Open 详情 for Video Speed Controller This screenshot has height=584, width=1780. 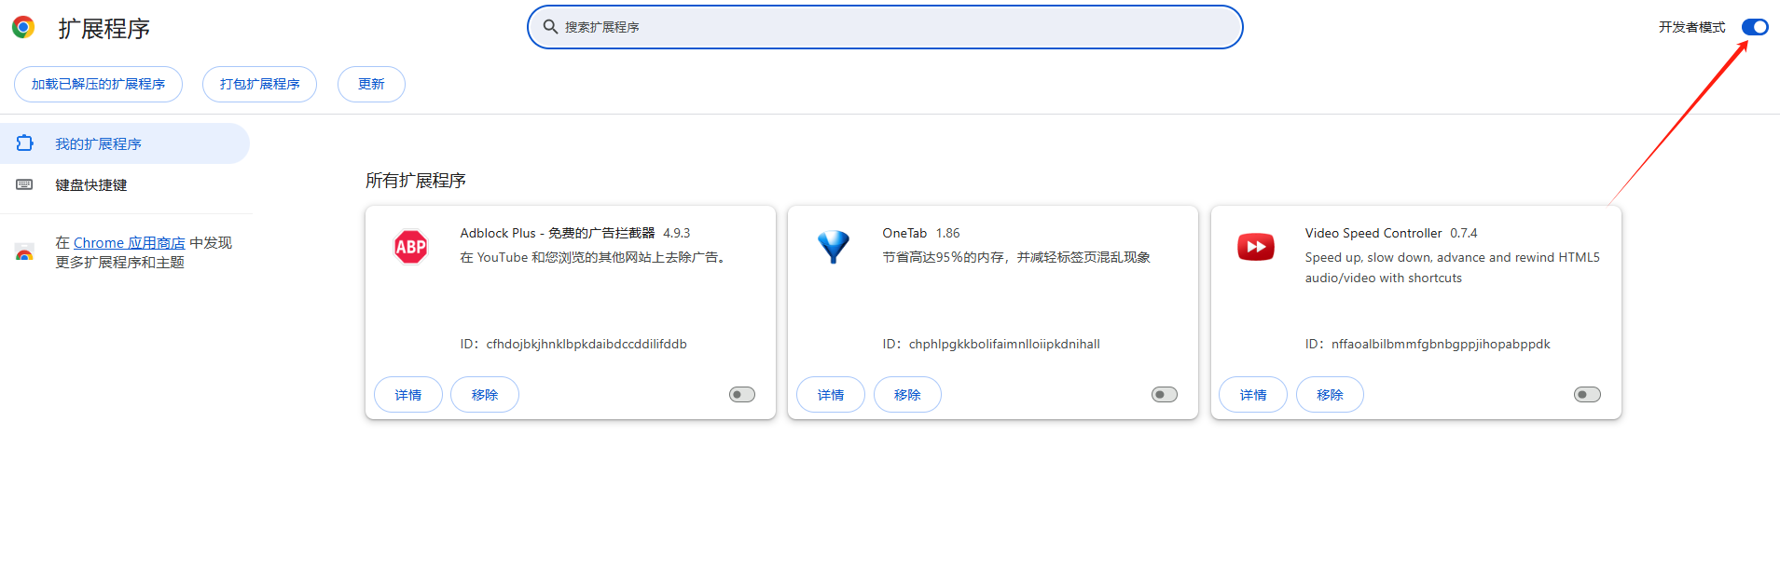tap(1253, 395)
